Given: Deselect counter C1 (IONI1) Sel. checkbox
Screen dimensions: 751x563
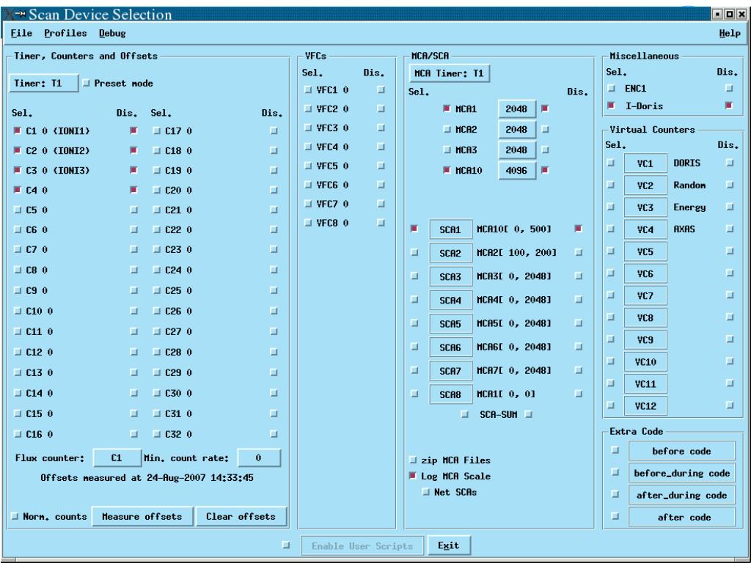Looking at the screenshot, I should click(18, 130).
